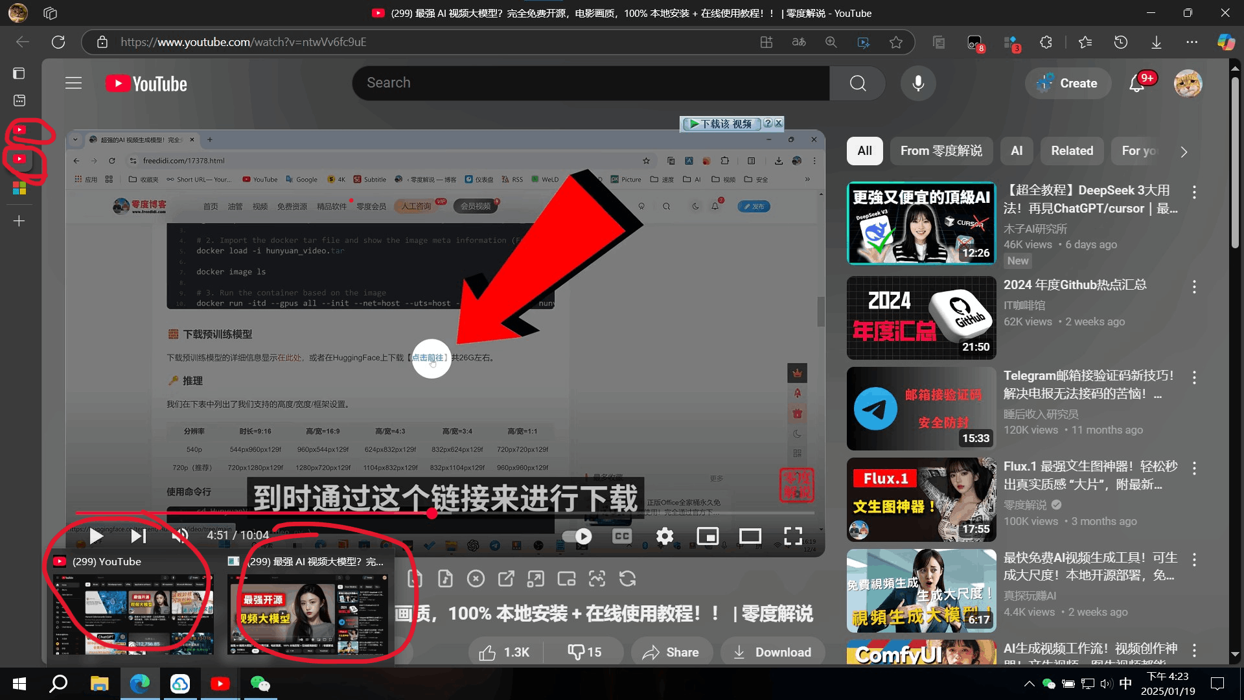The width and height of the screenshot is (1244, 700).
Task: Click the voice search microphone icon
Action: [x=918, y=83]
